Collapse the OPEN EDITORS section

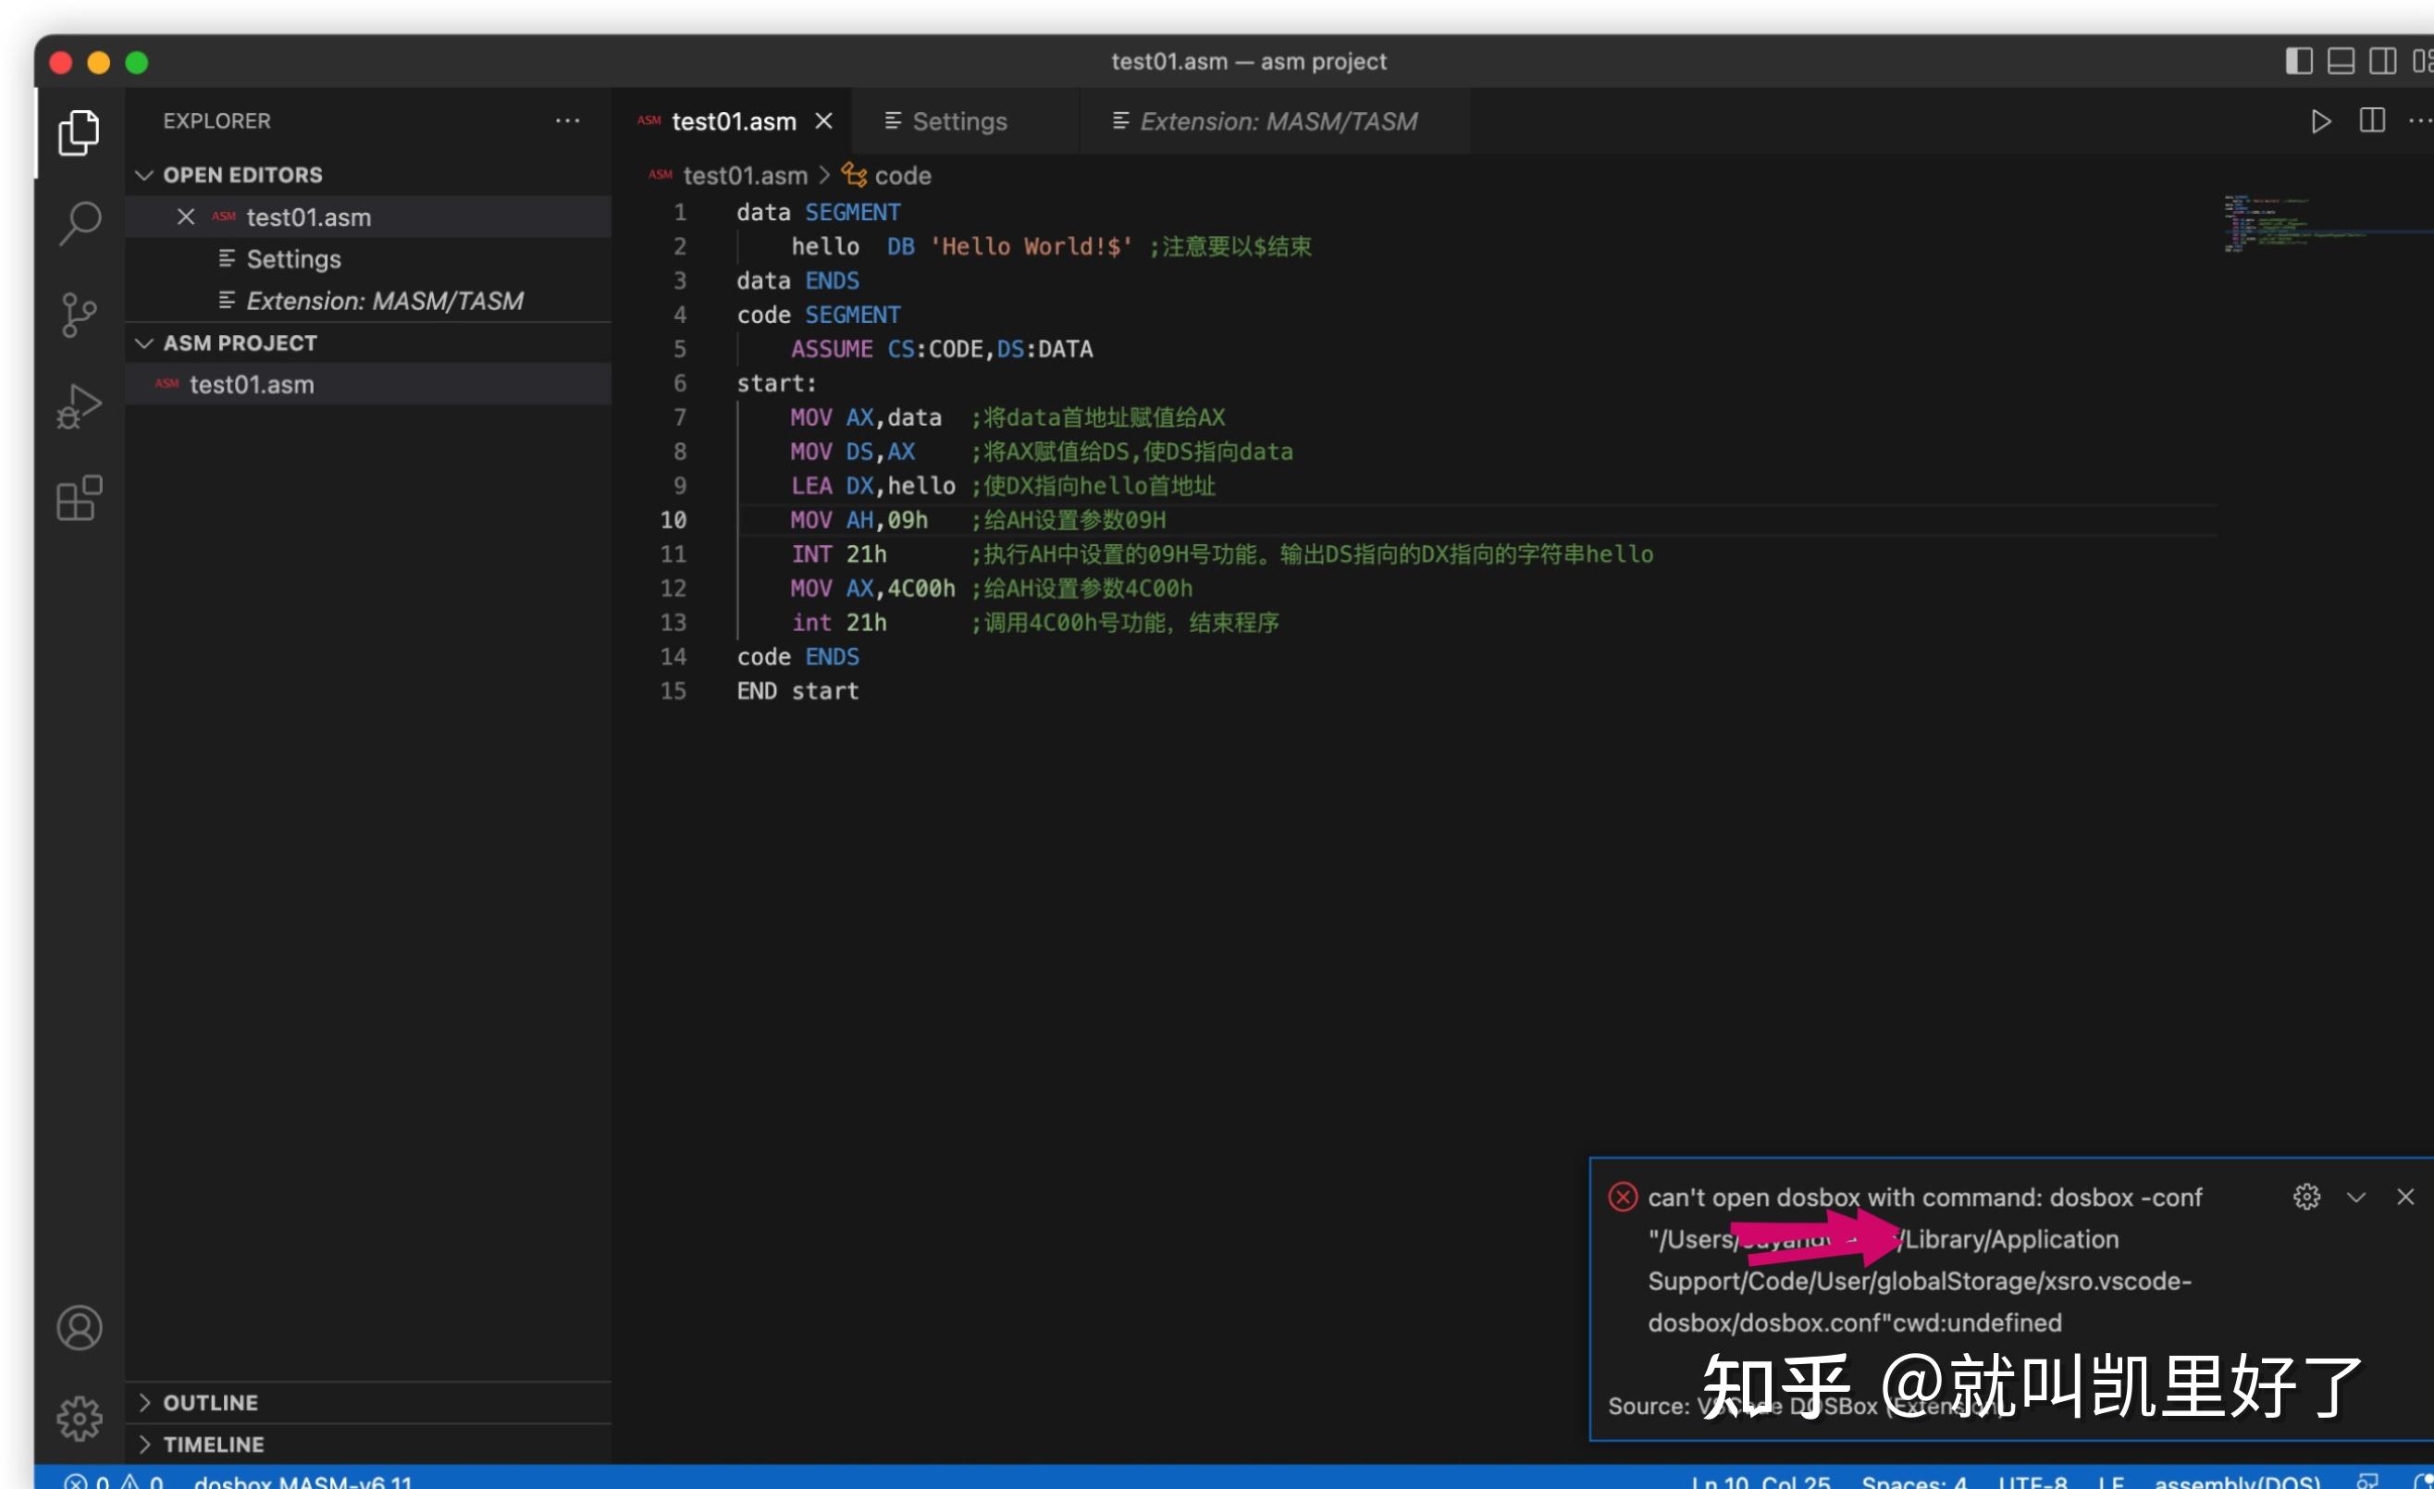coord(144,175)
